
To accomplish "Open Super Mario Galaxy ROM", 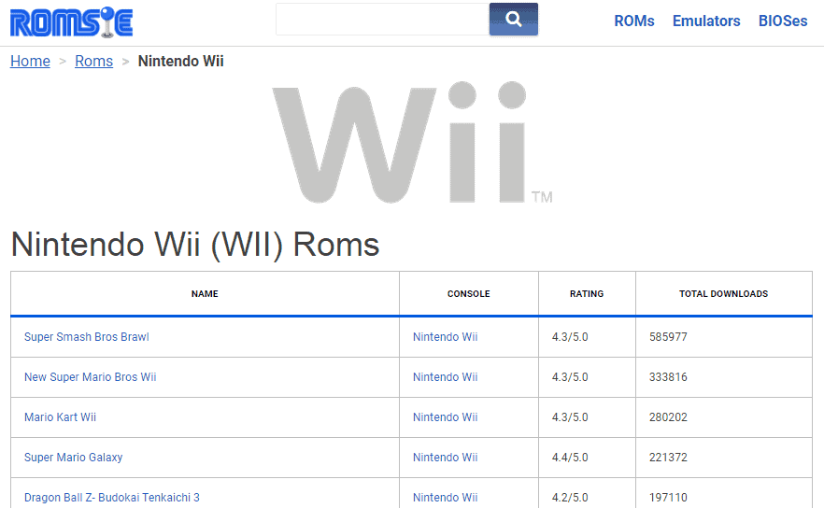I will point(74,457).
